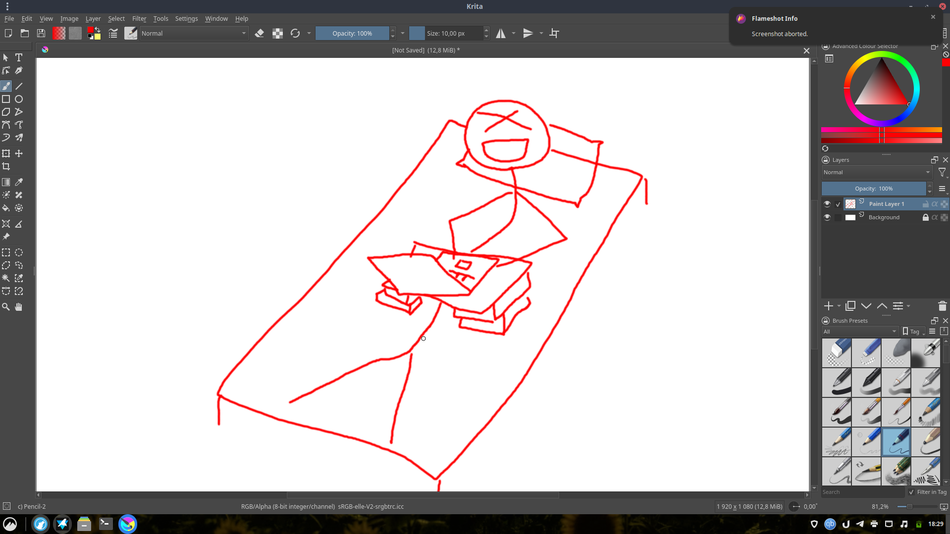
Task: Select the Zoom tool
Action: 6,307
